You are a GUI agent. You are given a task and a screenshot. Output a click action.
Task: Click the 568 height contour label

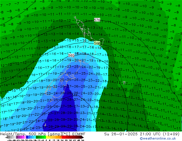pyautogui.click(x=97, y=43)
